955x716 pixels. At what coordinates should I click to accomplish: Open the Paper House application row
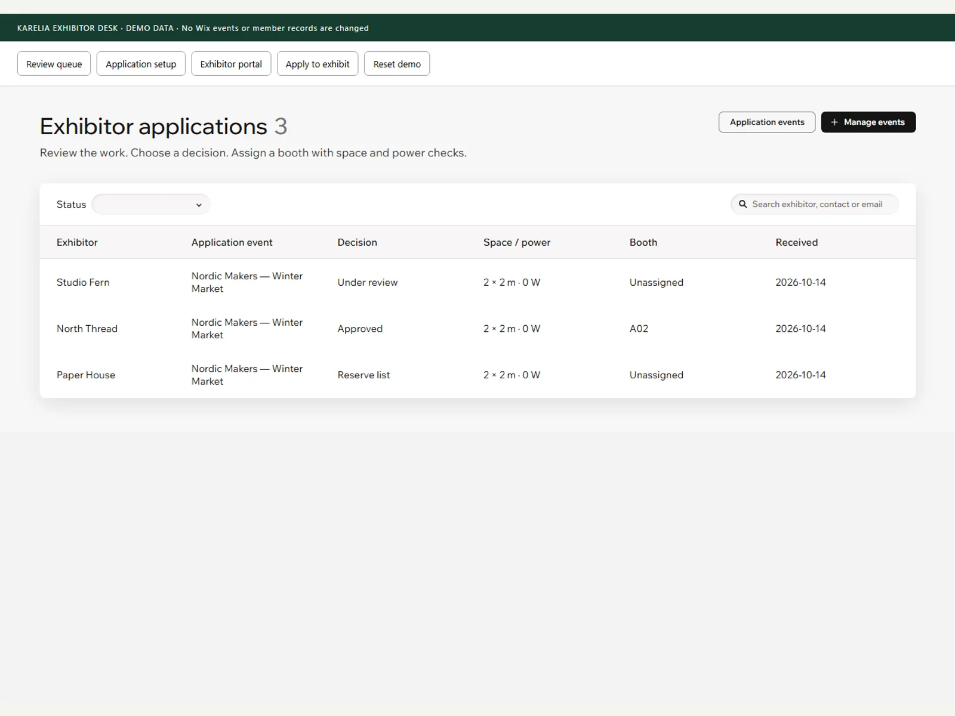coord(478,375)
